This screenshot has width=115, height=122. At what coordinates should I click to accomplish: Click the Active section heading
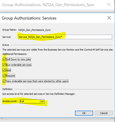click(x=6, y=45)
